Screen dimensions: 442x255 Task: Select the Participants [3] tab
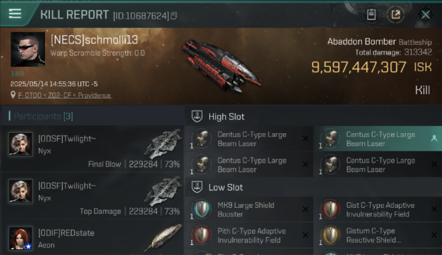tap(43, 116)
